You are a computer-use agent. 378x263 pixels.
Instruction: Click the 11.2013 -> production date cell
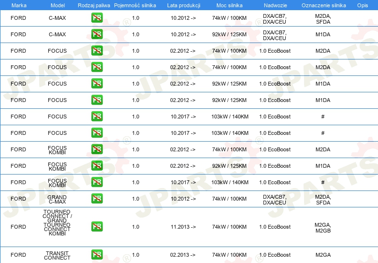click(183, 227)
